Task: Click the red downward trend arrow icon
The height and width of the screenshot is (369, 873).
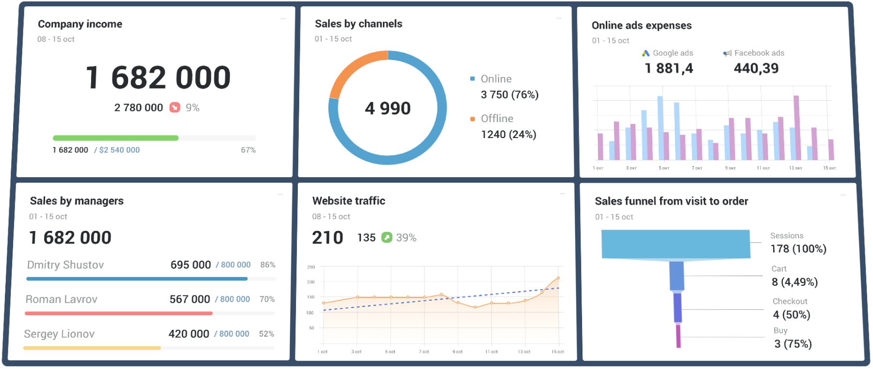Action: 175,108
